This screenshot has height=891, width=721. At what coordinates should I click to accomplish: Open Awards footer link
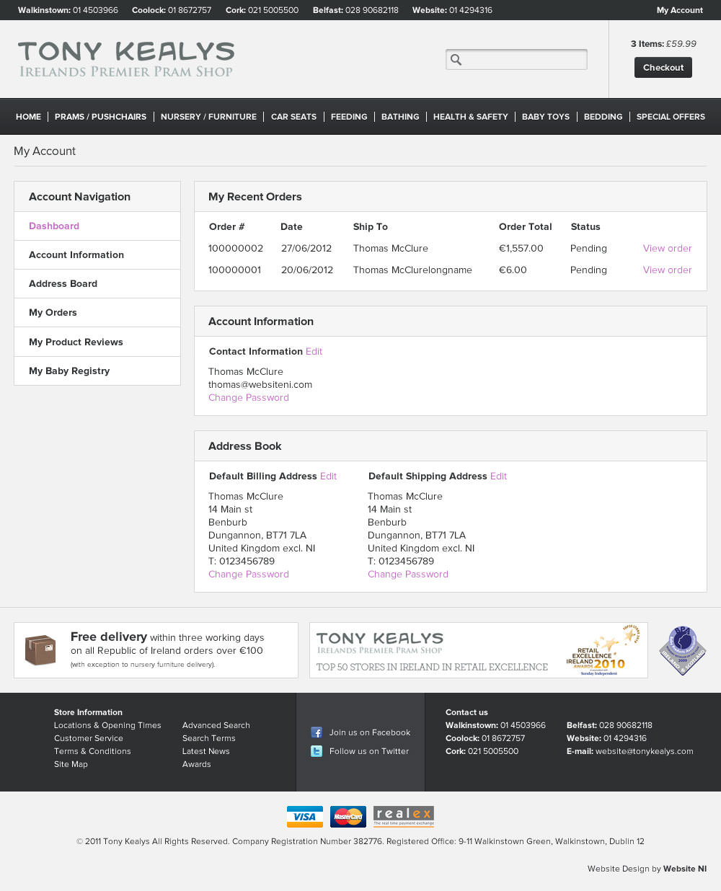[197, 764]
